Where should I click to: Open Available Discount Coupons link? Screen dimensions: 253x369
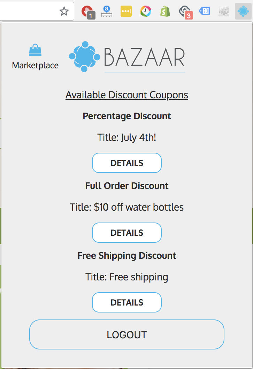tap(127, 95)
